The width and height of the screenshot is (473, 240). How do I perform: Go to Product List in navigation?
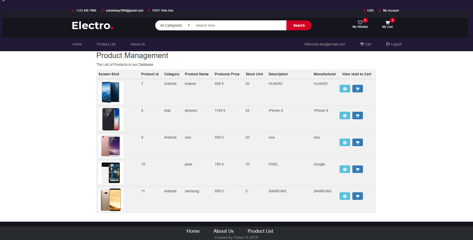click(x=106, y=44)
